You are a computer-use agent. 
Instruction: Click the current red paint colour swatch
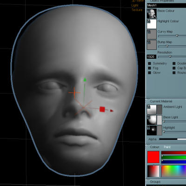click(x=153, y=157)
